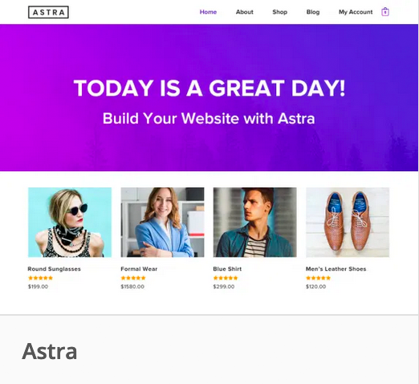Open the Blue Shirt product image

tap(255, 223)
